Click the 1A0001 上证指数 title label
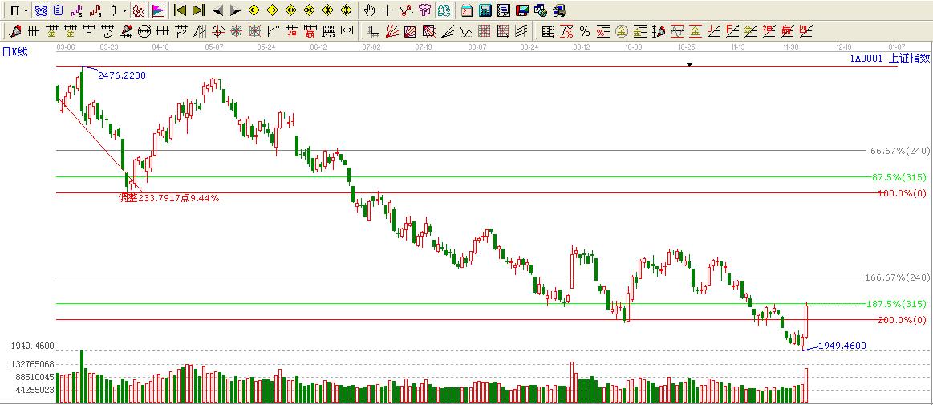Screen dimensions: 933x405 890,58
